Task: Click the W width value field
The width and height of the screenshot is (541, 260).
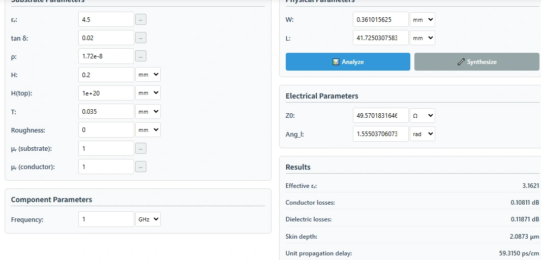Action: pyautogui.click(x=380, y=20)
